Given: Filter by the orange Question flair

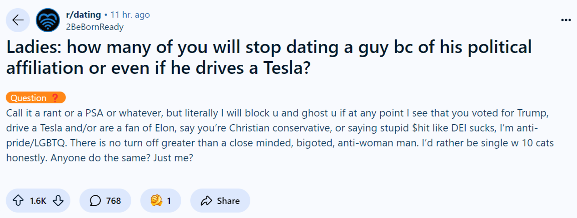Looking at the screenshot, I should pos(36,97).
